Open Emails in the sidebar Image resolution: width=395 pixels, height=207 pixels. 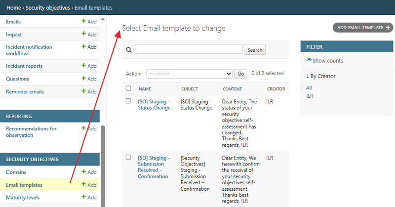(13, 22)
